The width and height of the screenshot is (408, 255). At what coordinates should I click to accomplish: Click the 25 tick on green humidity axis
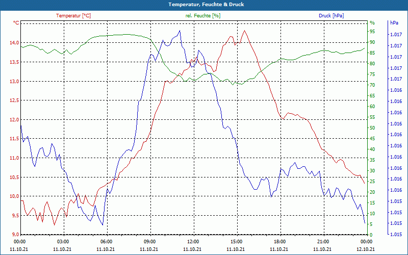point(372,182)
